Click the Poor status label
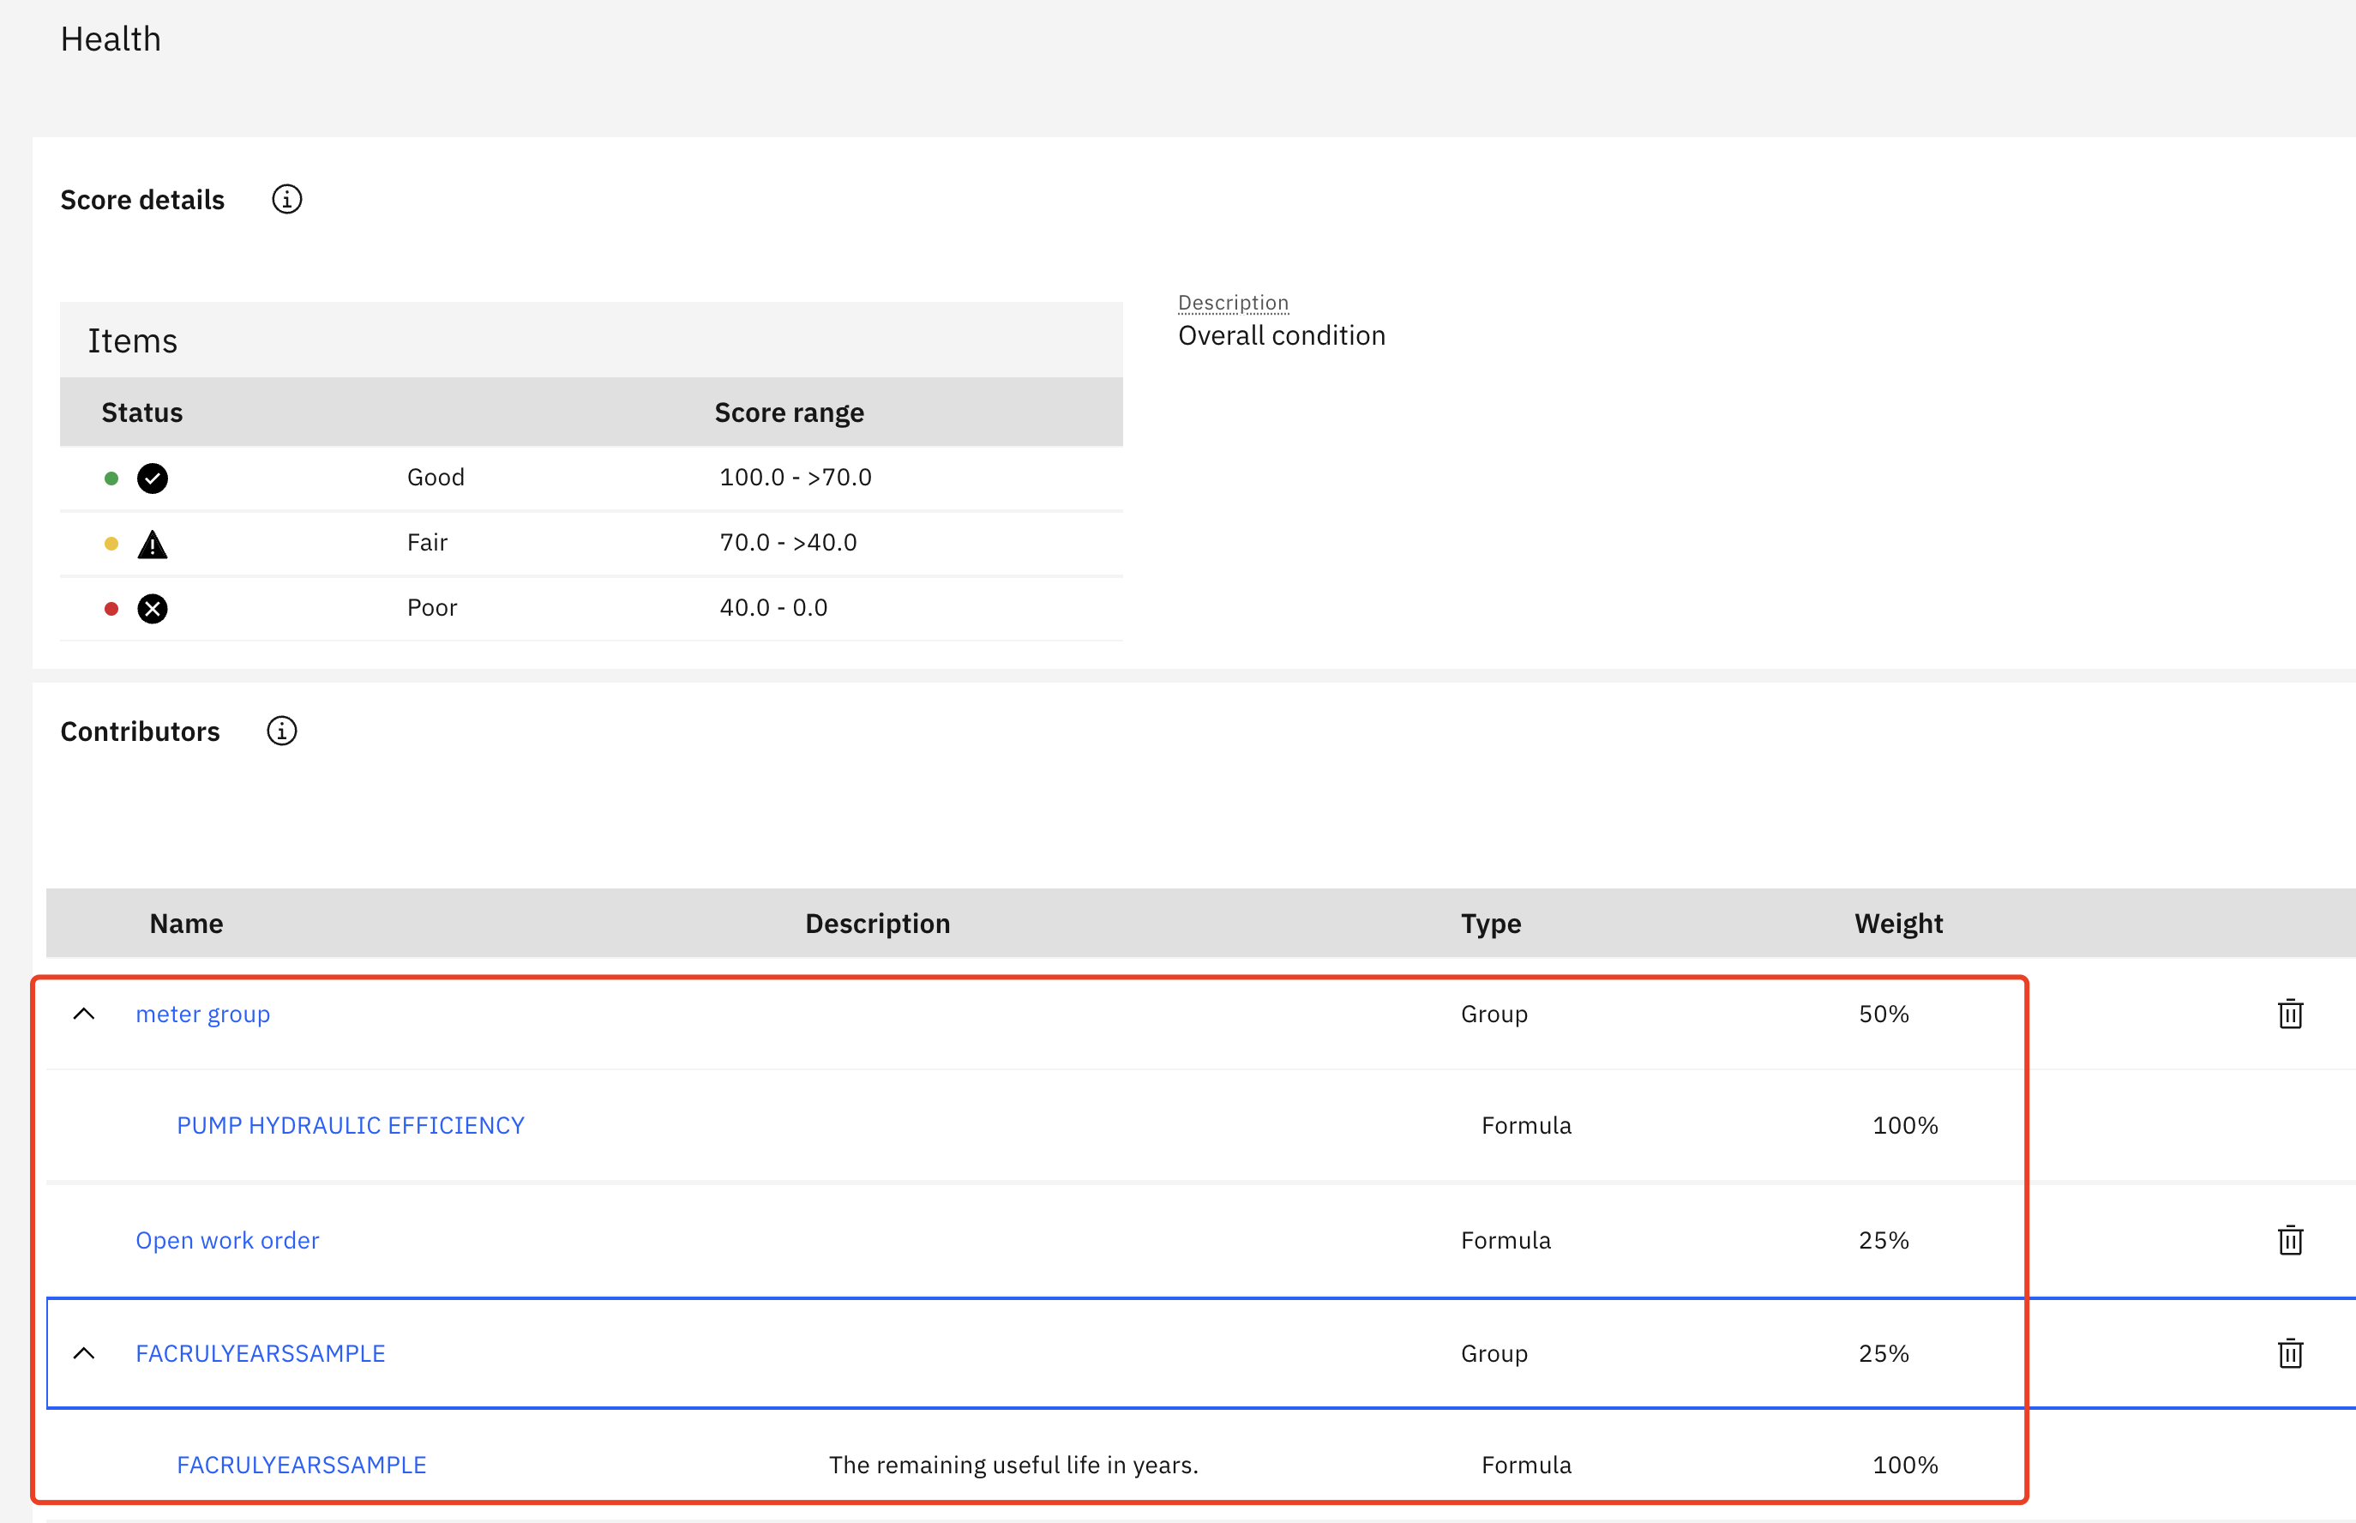 (432, 608)
